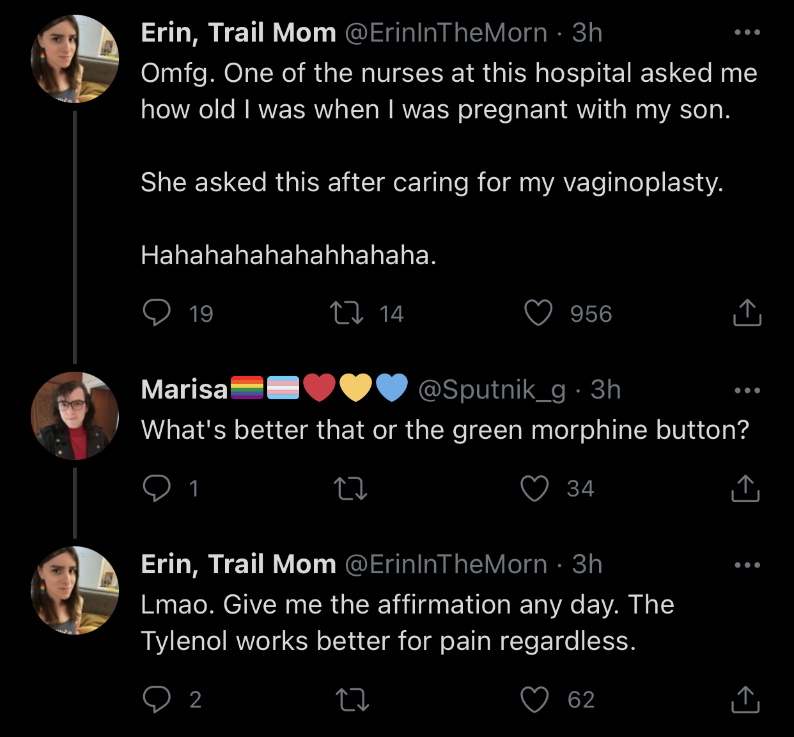
Task: View Marisa's profile avatar
Action: [75, 416]
